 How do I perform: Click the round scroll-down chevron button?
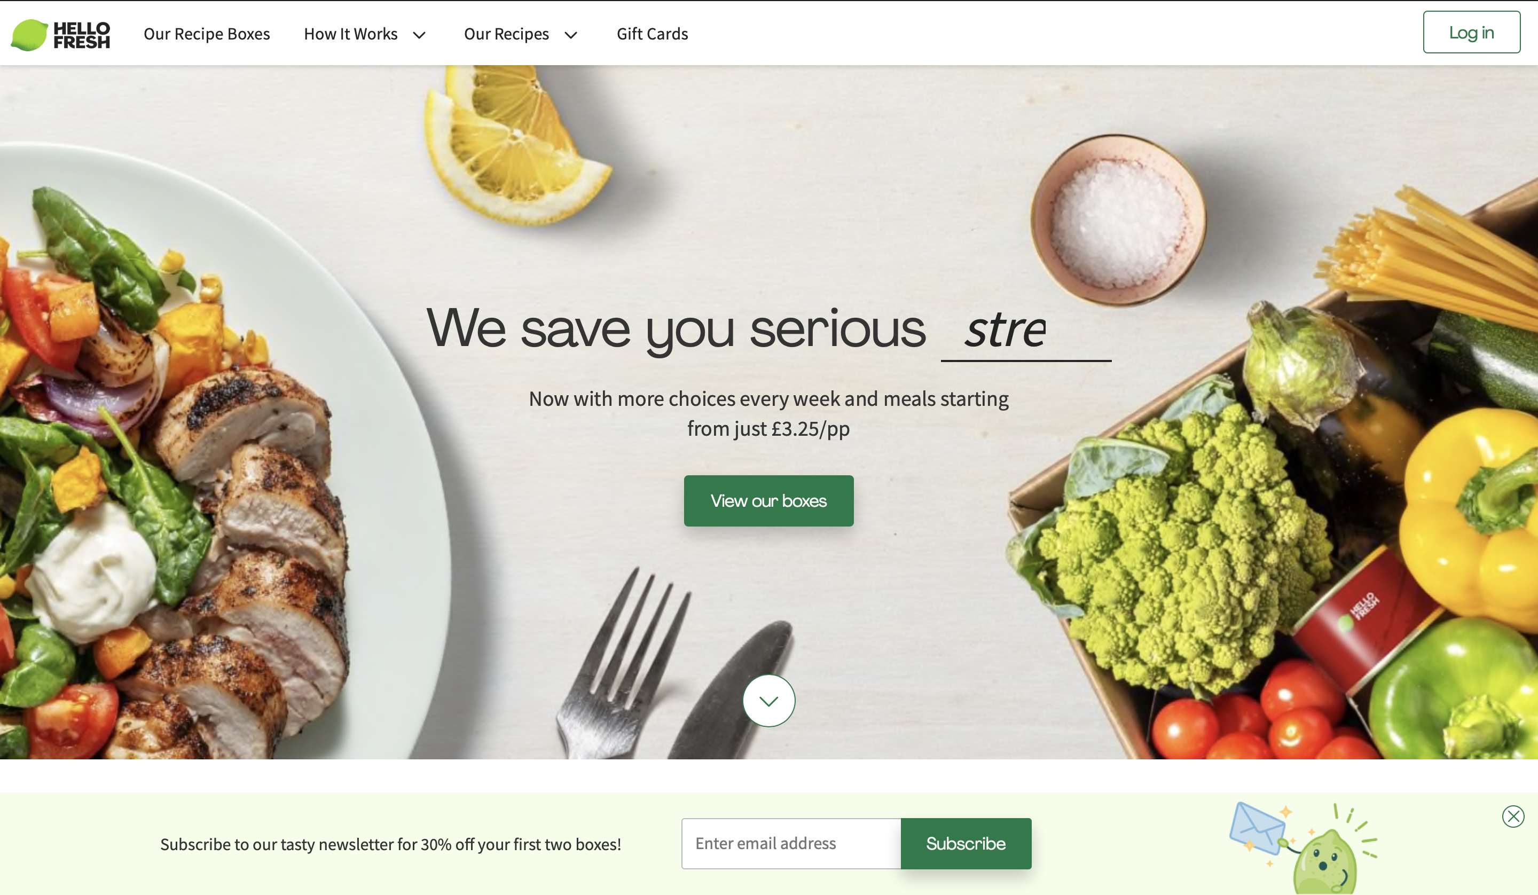click(768, 700)
